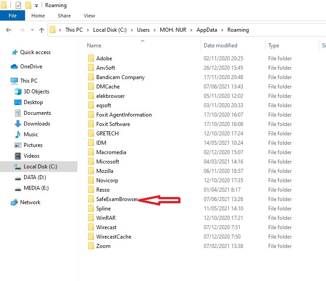
Task: Open 3D Objects in sidebar
Action: 36,92
